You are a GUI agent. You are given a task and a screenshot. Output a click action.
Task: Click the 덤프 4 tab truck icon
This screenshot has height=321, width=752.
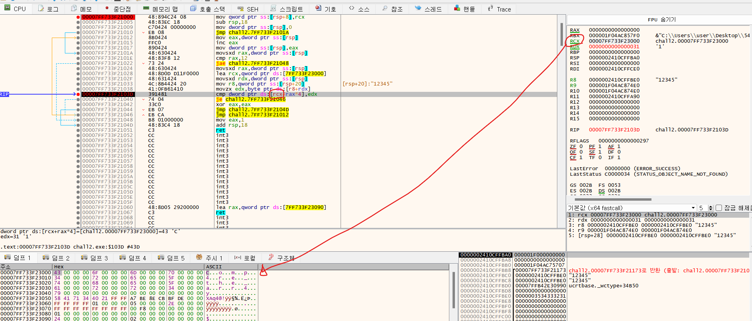[123, 257]
